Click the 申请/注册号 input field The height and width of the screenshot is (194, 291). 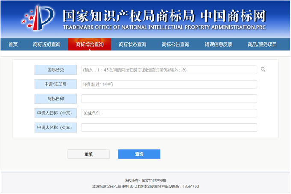(169, 84)
